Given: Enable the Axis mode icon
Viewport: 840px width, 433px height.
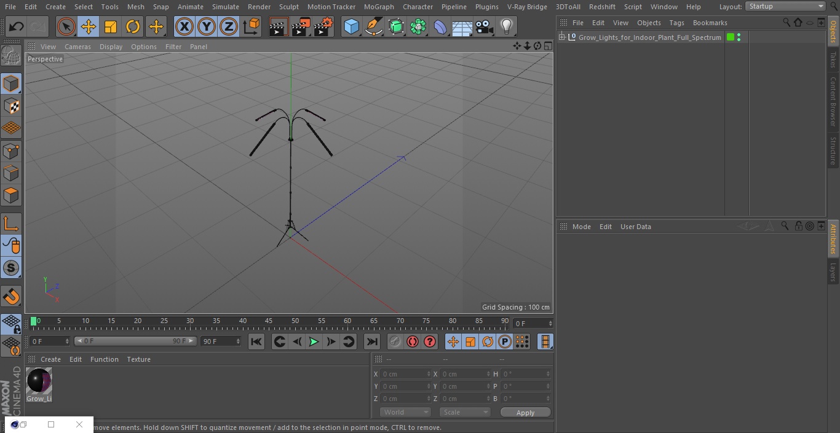Looking at the screenshot, I should 11,223.
